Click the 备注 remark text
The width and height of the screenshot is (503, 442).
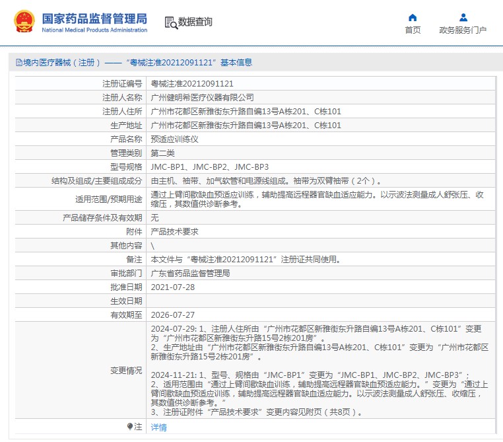point(246,260)
